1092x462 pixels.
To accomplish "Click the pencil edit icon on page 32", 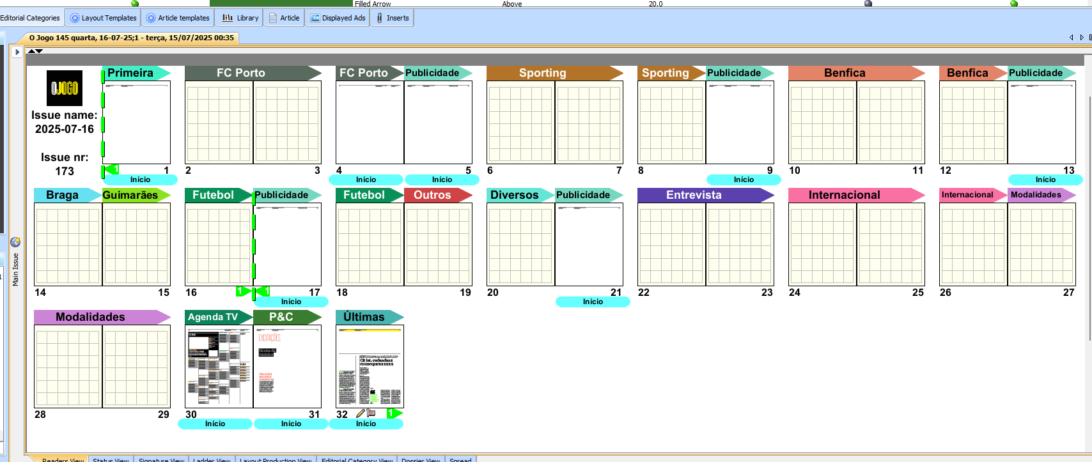I will (360, 413).
